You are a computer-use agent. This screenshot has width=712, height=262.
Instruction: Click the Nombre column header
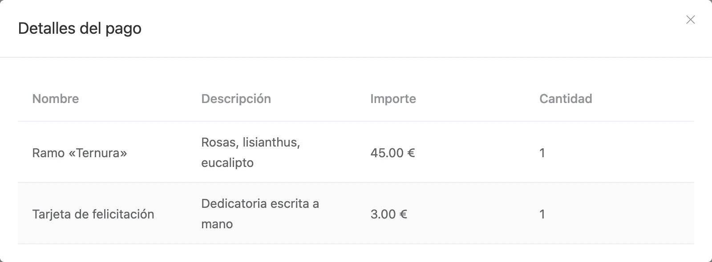56,99
